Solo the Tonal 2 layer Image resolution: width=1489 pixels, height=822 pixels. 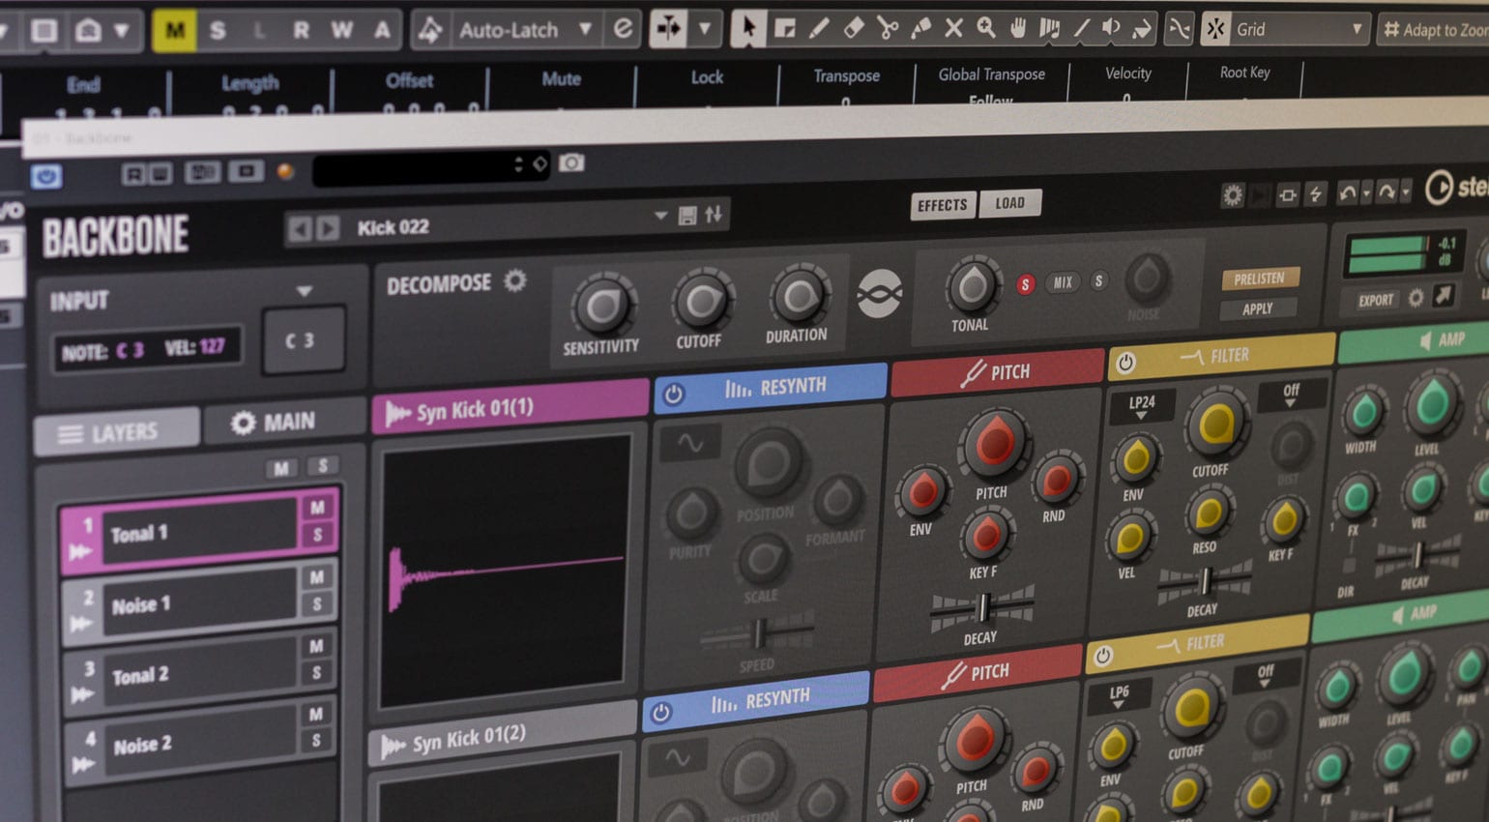pyautogui.click(x=316, y=672)
